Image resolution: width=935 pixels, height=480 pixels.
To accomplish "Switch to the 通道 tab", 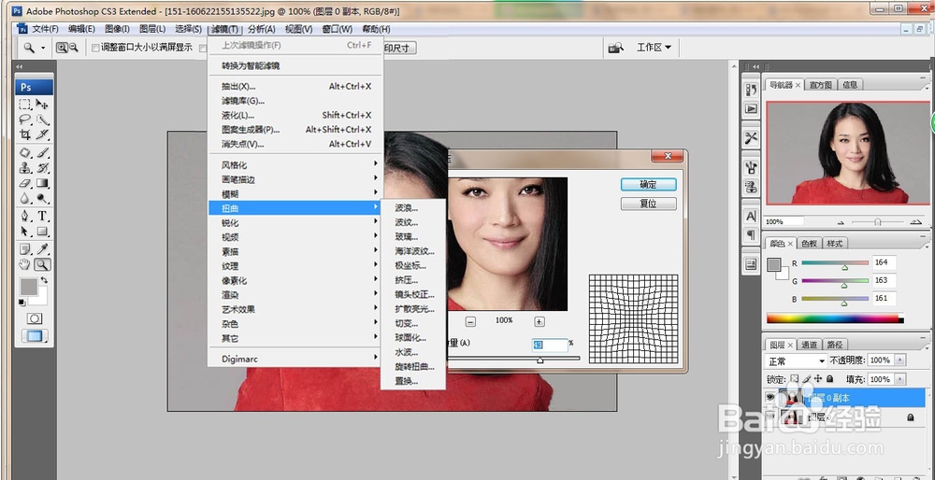I will point(809,345).
